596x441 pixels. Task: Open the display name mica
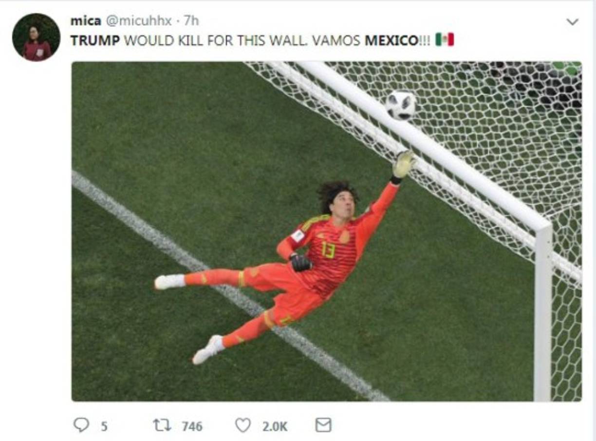[86, 21]
